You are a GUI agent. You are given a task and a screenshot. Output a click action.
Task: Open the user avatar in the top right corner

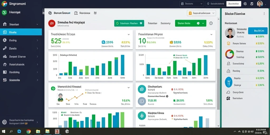pyautogui.click(x=260, y=4)
